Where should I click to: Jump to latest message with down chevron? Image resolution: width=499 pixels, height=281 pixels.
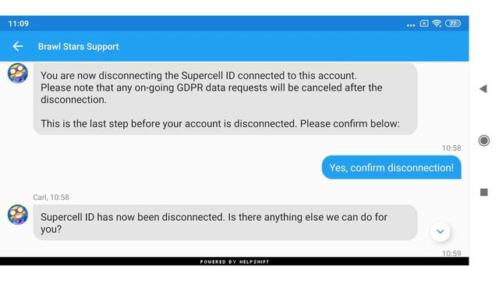[x=440, y=232]
